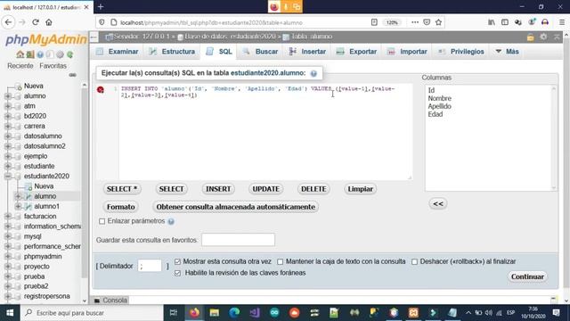Click Continuar to run the query

527,276
